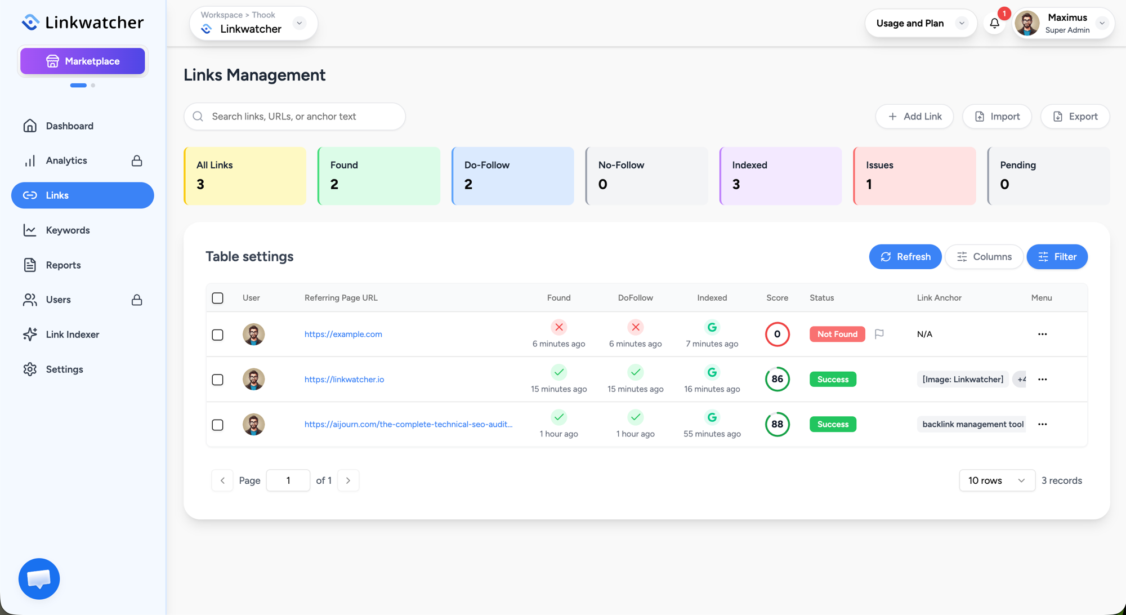This screenshot has width=1126, height=615.
Task: Open Settings in the sidebar
Action: click(x=83, y=369)
